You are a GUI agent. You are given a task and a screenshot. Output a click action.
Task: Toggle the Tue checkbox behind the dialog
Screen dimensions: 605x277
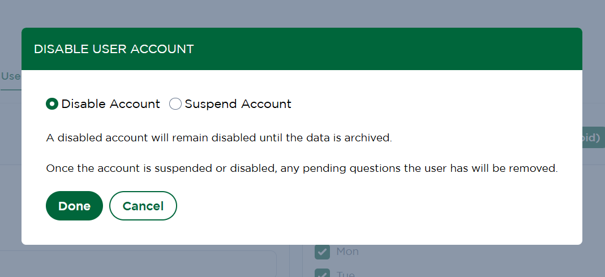pyautogui.click(x=322, y=274)
